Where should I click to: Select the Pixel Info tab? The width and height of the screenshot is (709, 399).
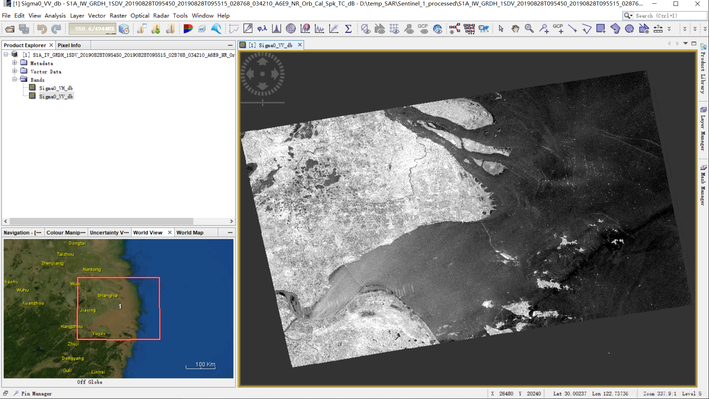pos(69,45)
